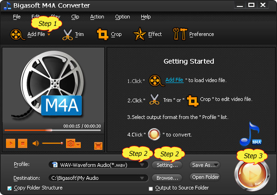Open the snapshot options dropdown
Screen dimensions: 277x195
pyautogui.click(x=78, y=145)
